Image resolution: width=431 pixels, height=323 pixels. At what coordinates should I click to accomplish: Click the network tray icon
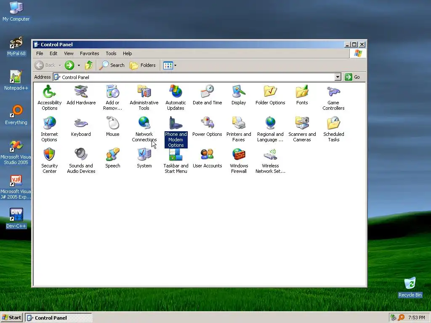394,318
